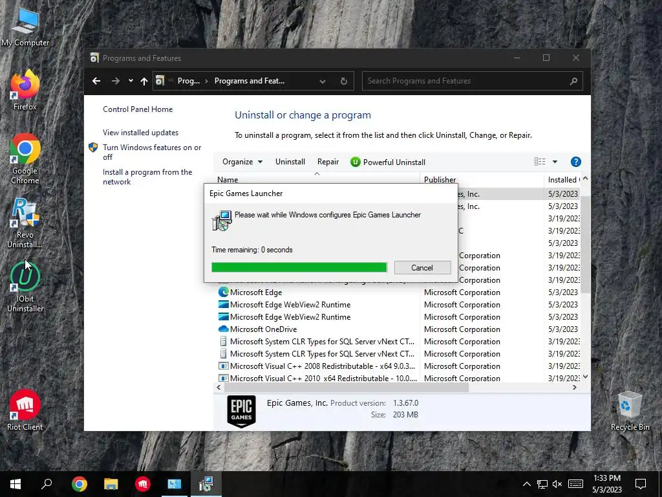Viewport: 662px width, 497px height.
Task: Open File Explorer from the taskbar
Action: (111, 484)
